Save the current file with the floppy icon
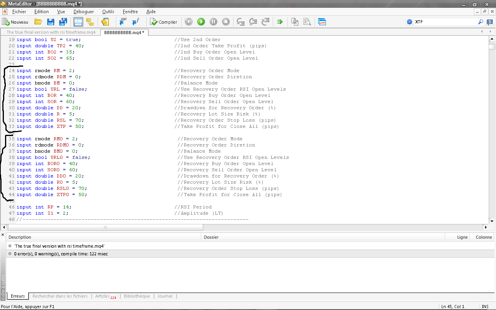Image resolution: width=496 pixels, height=310 pixels. point(50,22)
